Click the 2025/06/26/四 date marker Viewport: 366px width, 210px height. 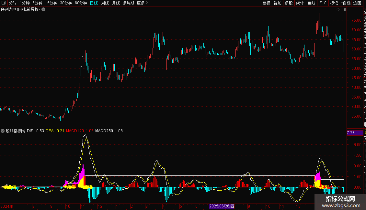click(222, 206)
